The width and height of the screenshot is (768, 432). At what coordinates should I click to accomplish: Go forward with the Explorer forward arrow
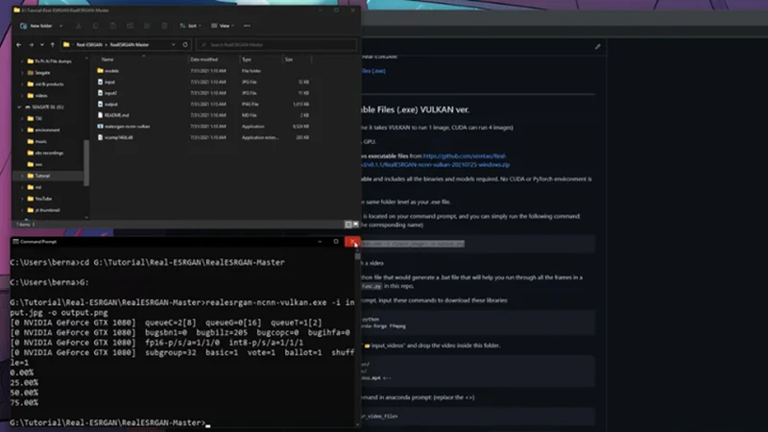coord(31,44)
